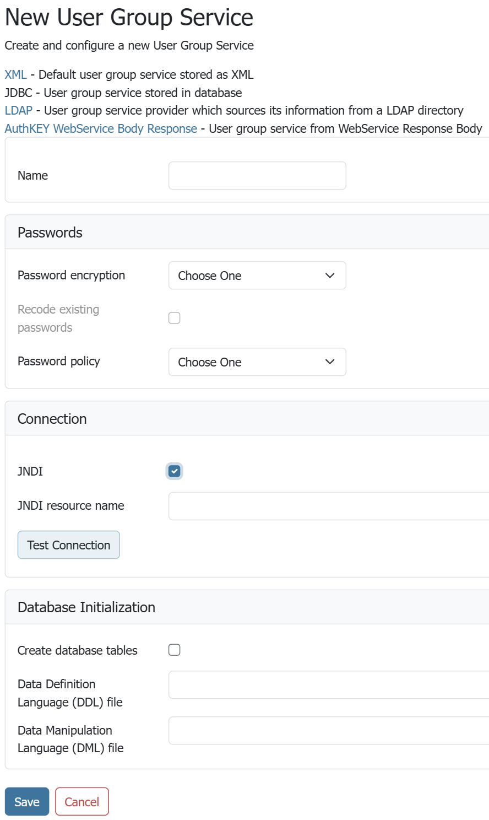Expand the Password encryption dropdown
This screenshot has height=820, width=489.
pyautogui.click(x=257, y=276)
